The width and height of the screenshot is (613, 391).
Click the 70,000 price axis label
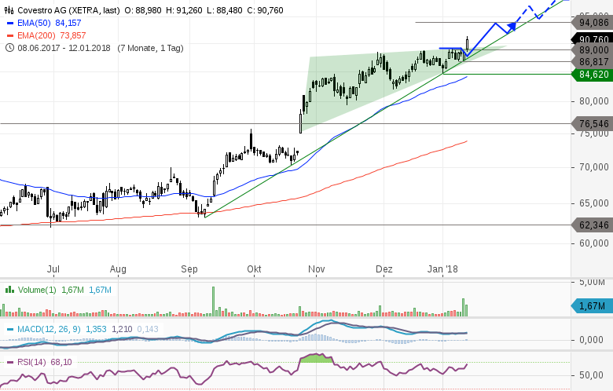coord(594,167)
